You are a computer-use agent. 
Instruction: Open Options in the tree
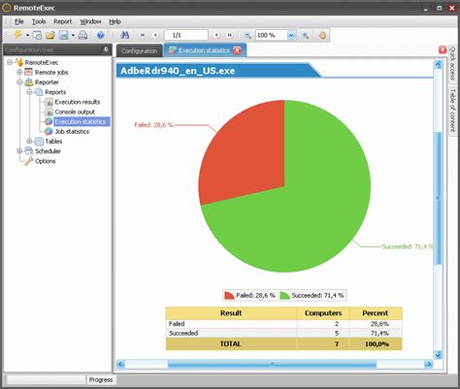(x=46, y=161)
